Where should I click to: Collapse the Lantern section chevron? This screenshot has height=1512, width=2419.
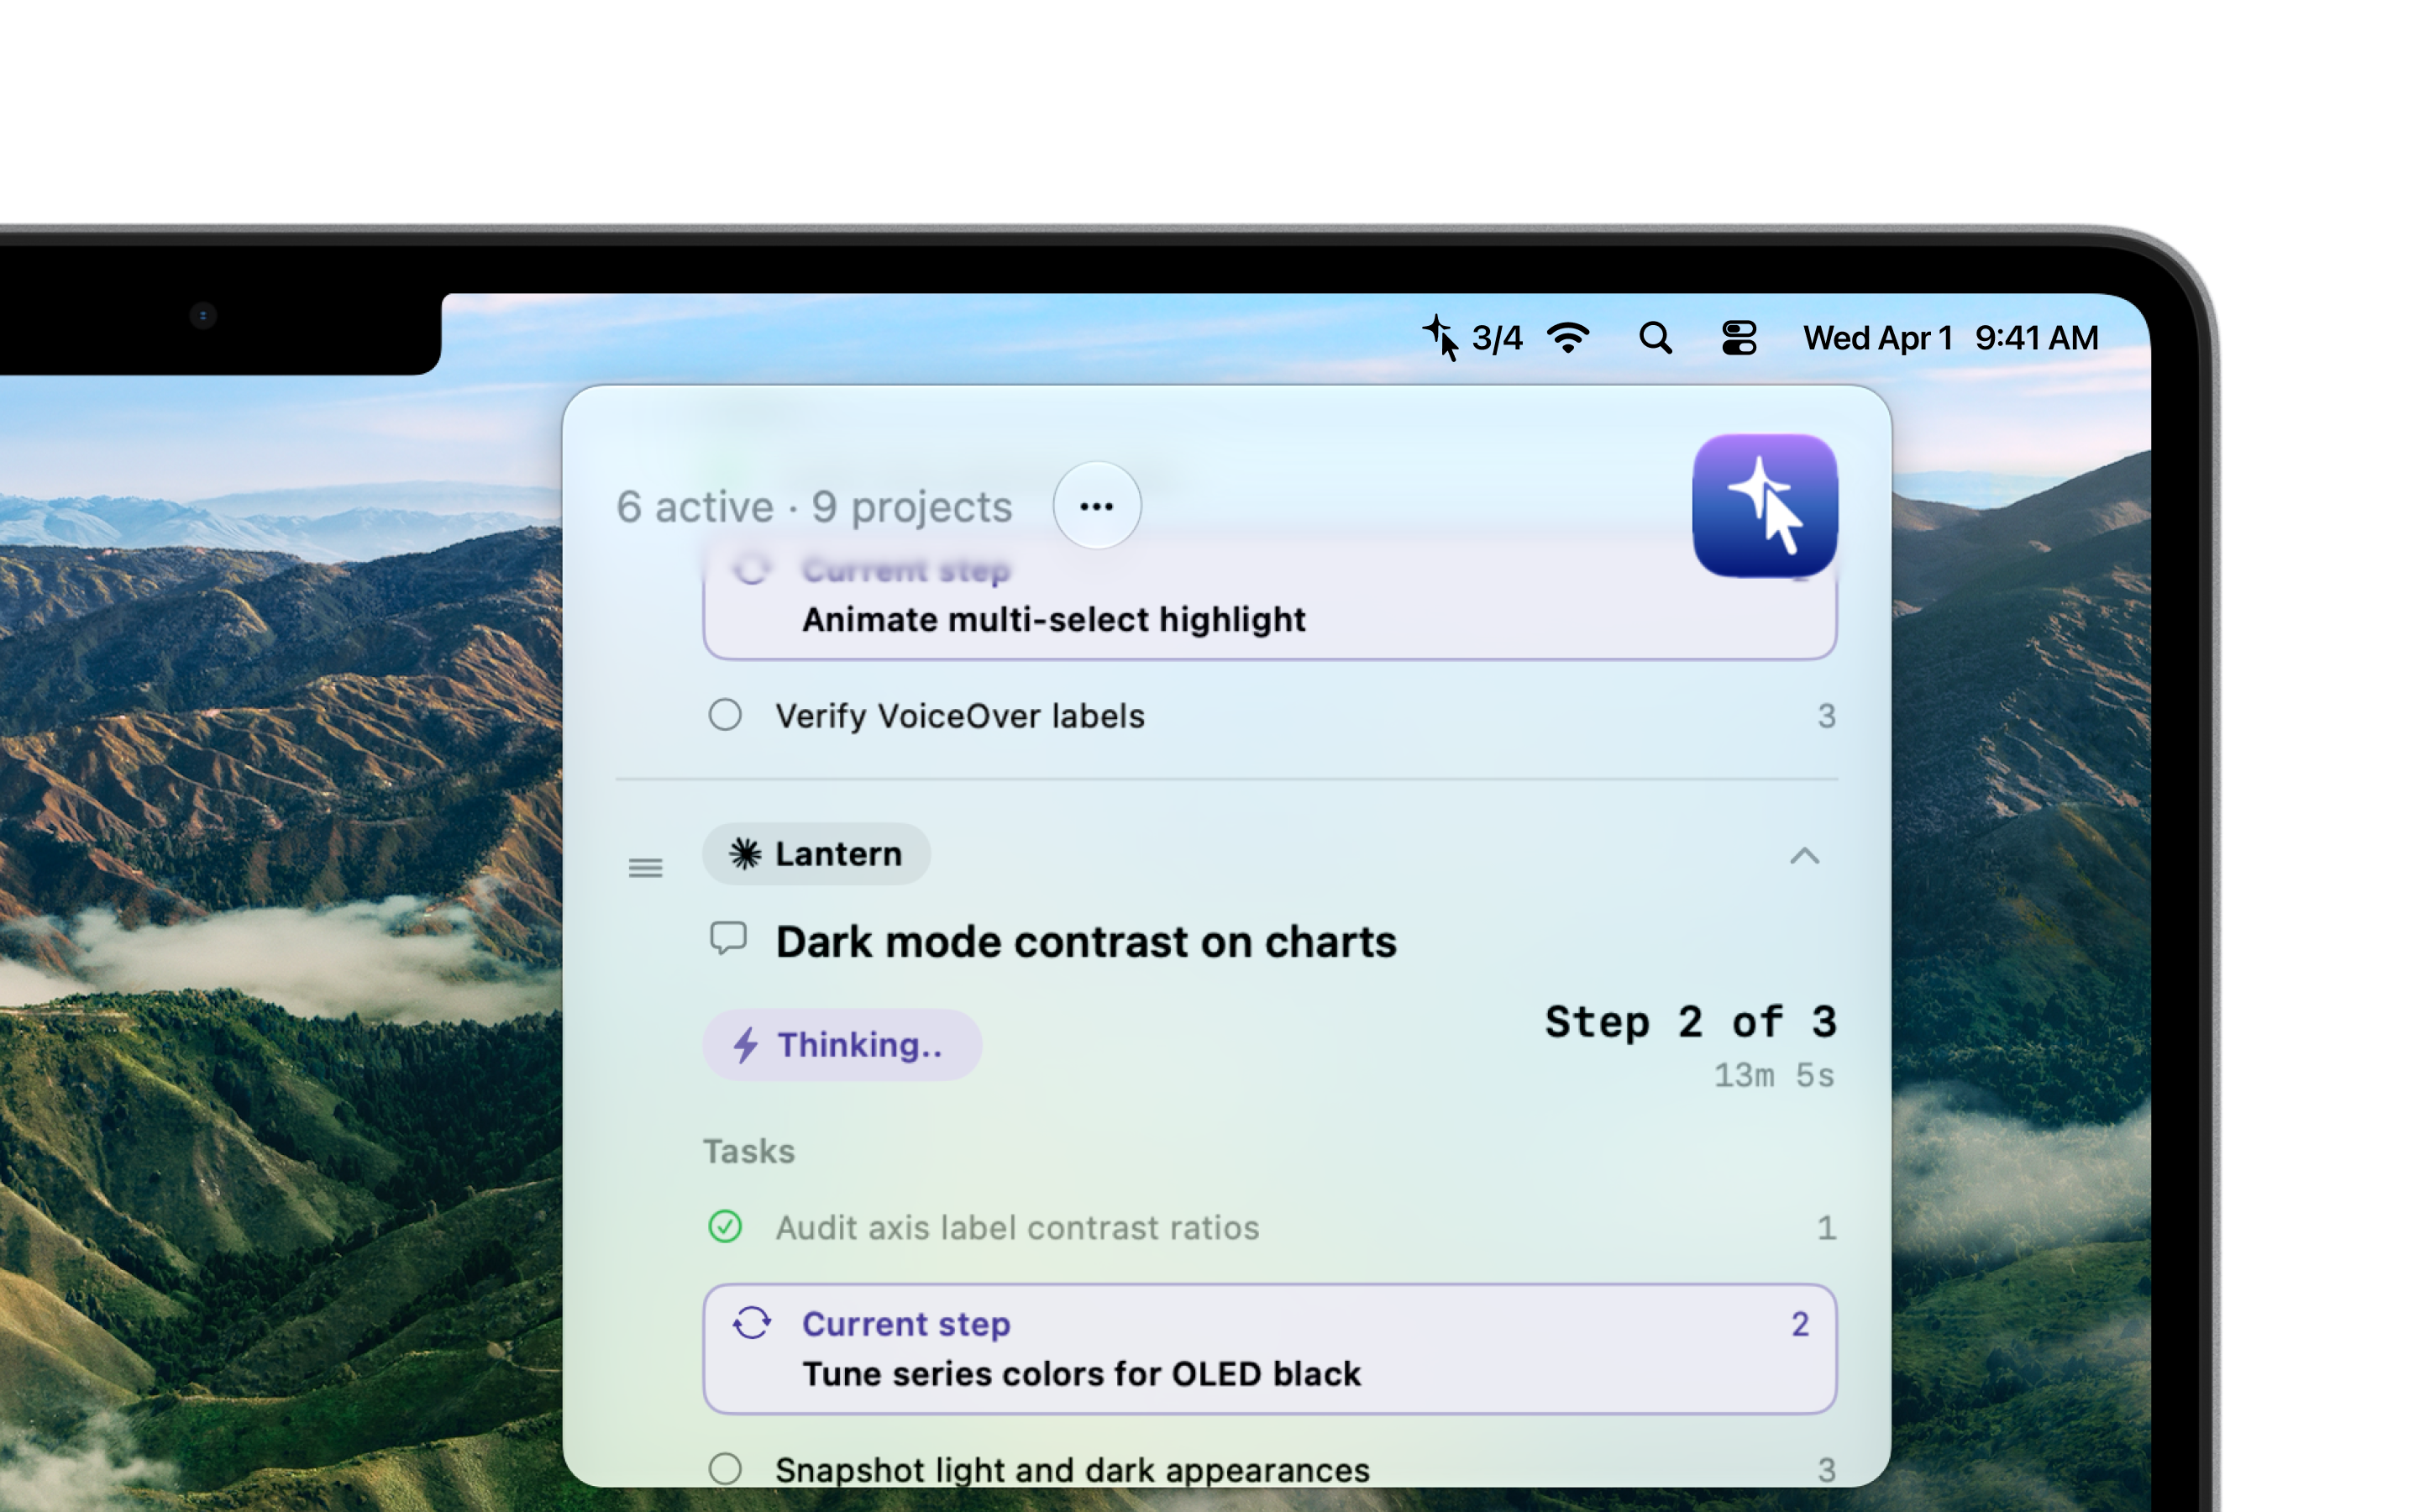click(x=1803, y=856)
